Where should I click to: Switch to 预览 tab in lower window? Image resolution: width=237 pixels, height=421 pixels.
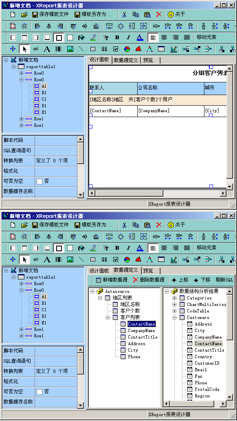tap(148, 270)
